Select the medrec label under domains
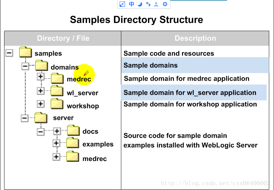Image resolution: width=274 pixels, height=190 pixels. [x=79, y=79]
